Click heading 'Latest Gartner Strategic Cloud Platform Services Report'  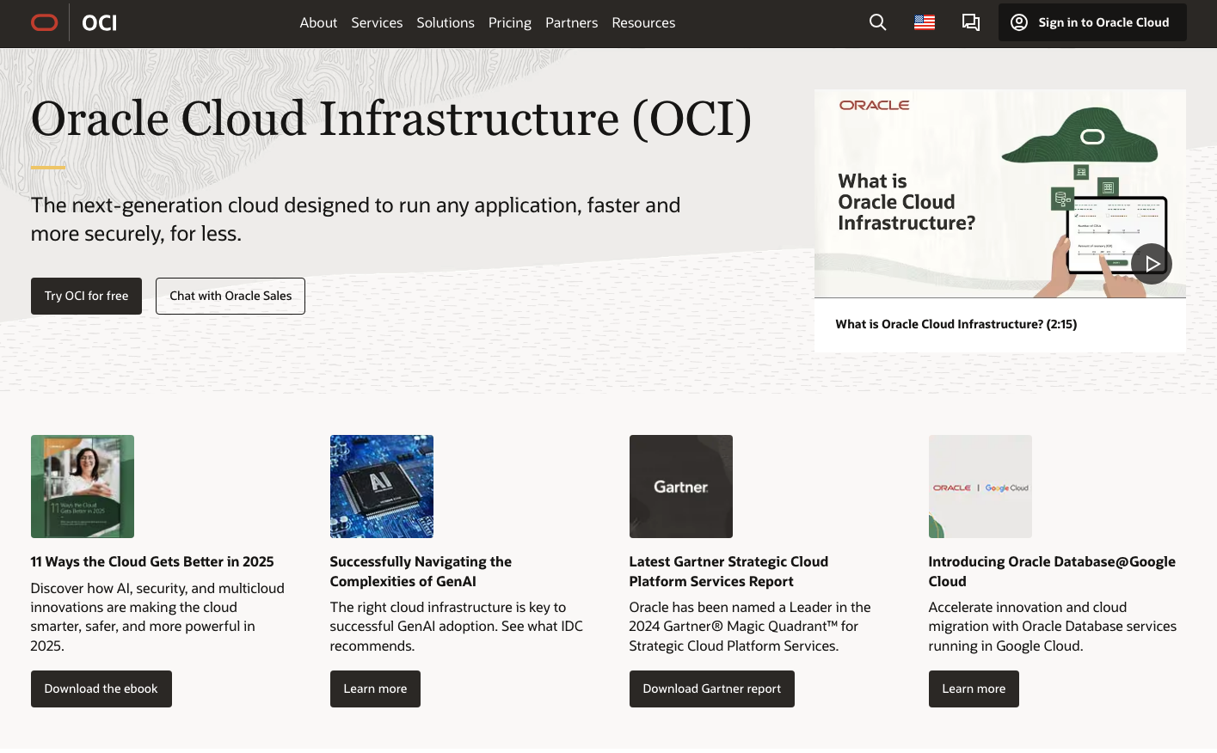coord(728,571)
